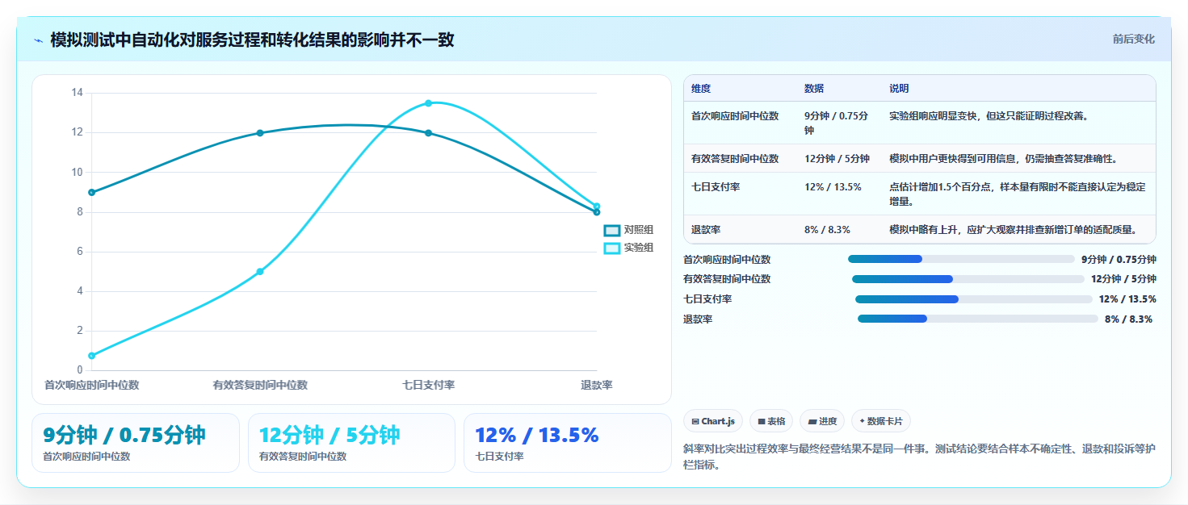
Task: Click x-axis label 有效答复时间中位数
Action: tap(260, 386)
